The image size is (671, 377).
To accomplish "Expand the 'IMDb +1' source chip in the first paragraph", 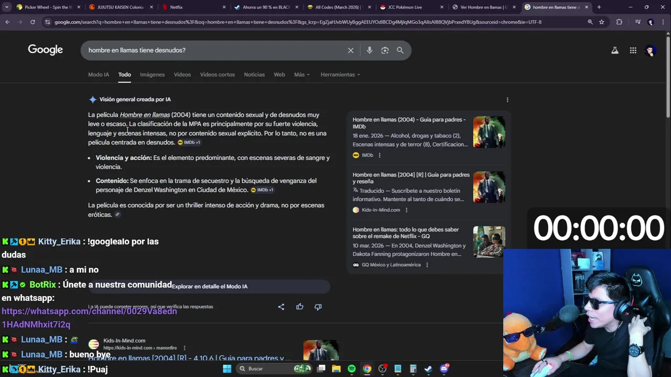I will point(189,142).
